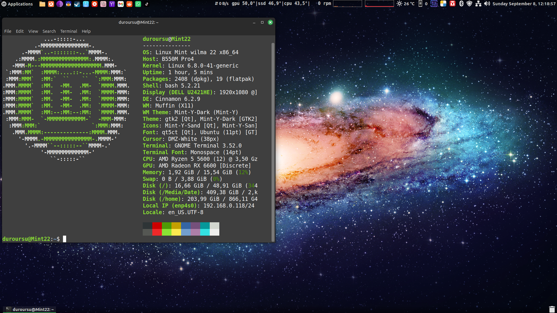Click the 'Memory: 1,92 GiB' line
557x313 pixels.
click(197, 172)
